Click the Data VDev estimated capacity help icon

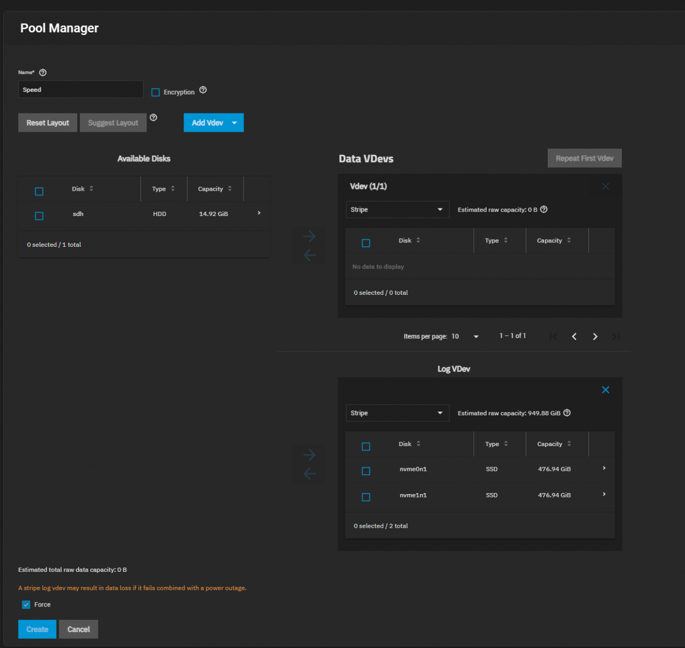(544, 210)
